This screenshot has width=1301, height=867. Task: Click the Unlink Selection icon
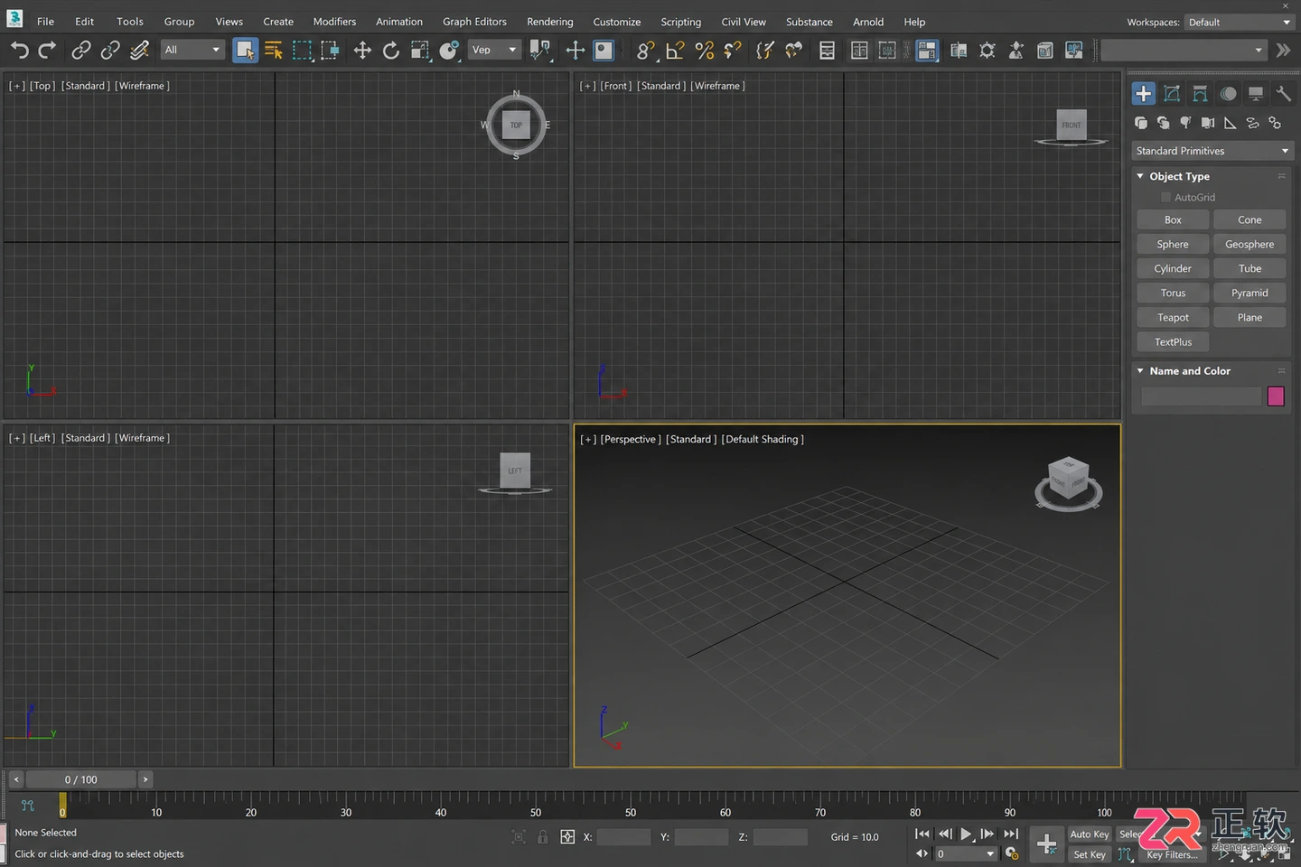(x=110, y=51)
